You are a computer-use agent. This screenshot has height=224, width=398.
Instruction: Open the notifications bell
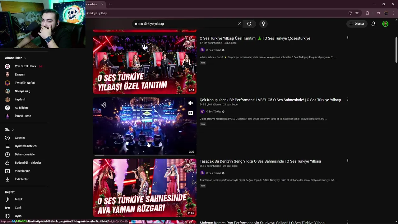coord(373,24)
